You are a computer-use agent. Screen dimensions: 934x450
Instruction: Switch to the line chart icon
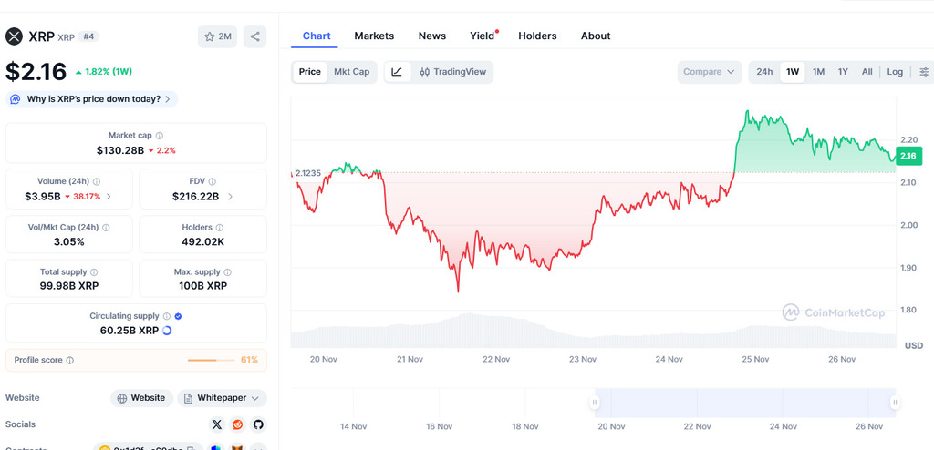(397, 72)
